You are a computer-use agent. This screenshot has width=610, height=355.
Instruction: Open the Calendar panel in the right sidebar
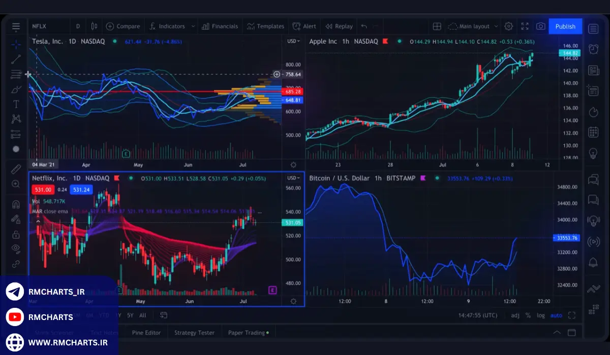[x=593, y=132]
